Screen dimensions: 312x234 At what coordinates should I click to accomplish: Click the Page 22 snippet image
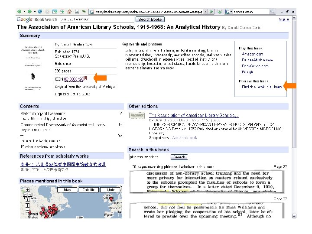[x=207, y=182]
